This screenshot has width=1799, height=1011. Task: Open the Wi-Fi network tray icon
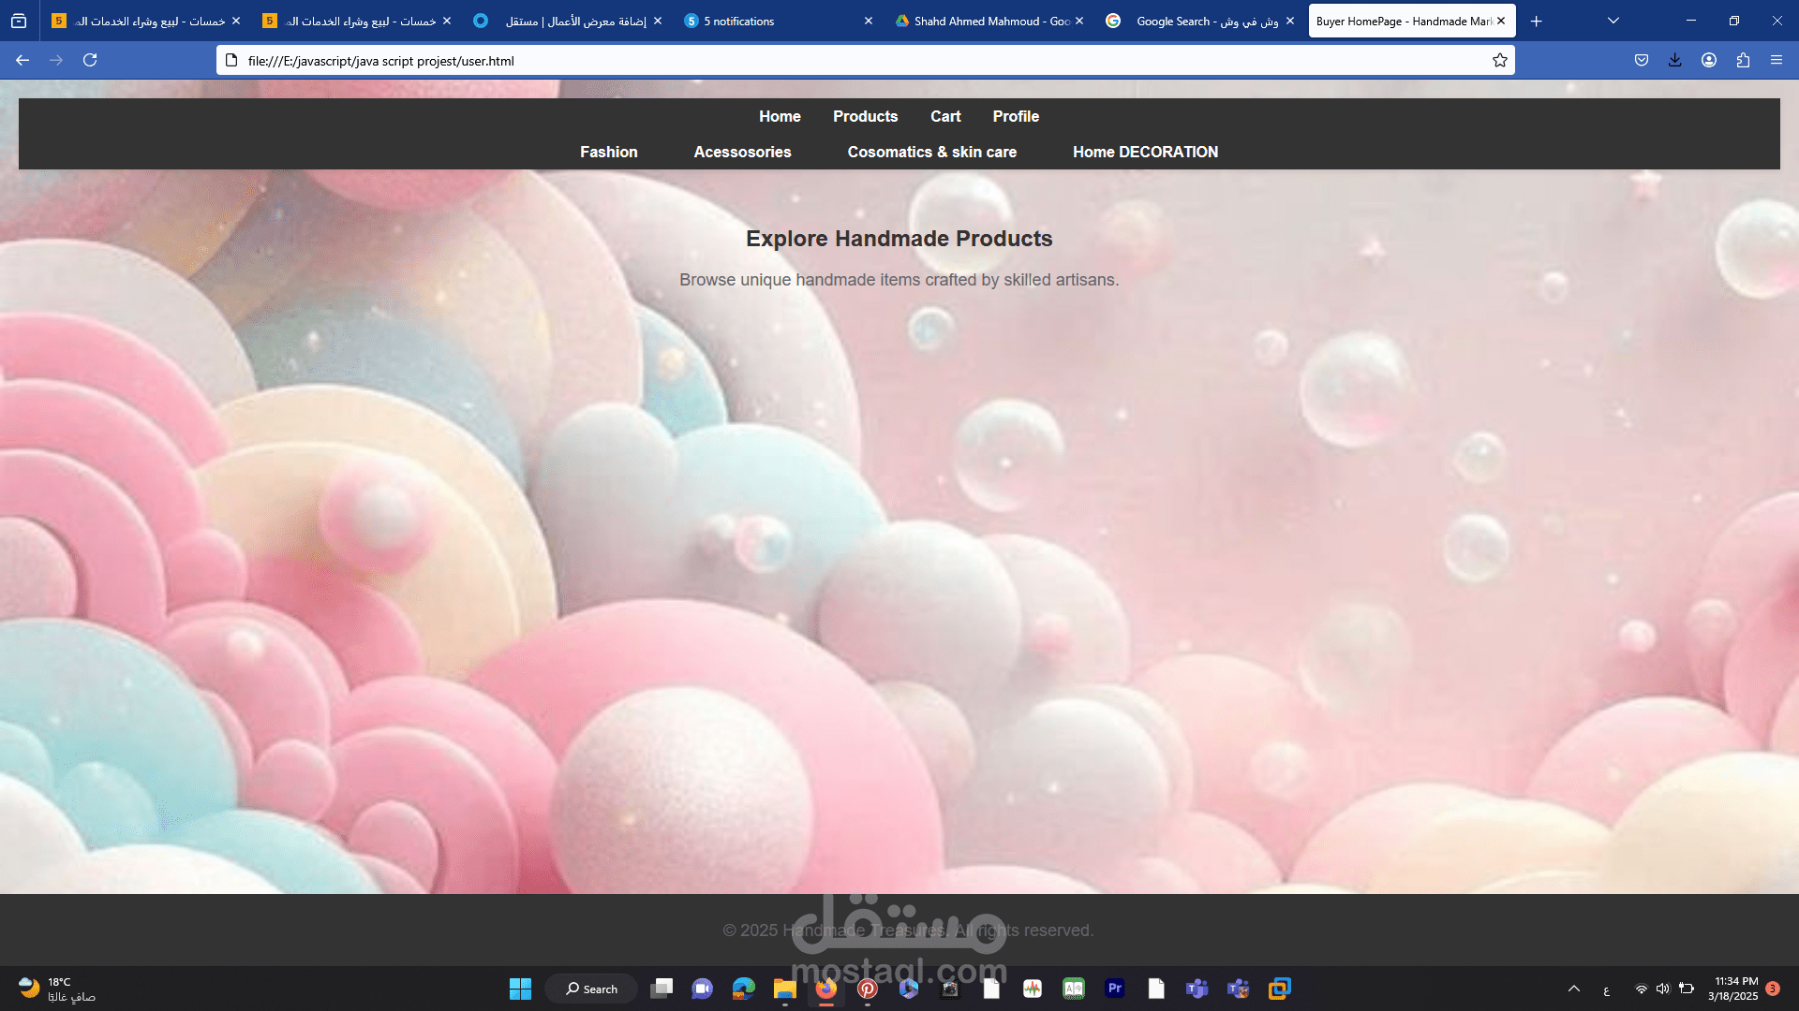1642,989
